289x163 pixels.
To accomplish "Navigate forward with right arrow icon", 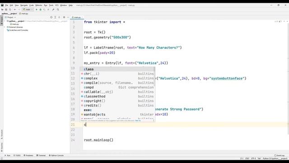I will [19, 10].
